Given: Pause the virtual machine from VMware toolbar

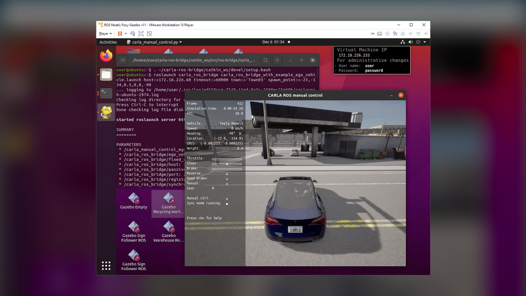Looking at the screenshot, I should (120, 33).
